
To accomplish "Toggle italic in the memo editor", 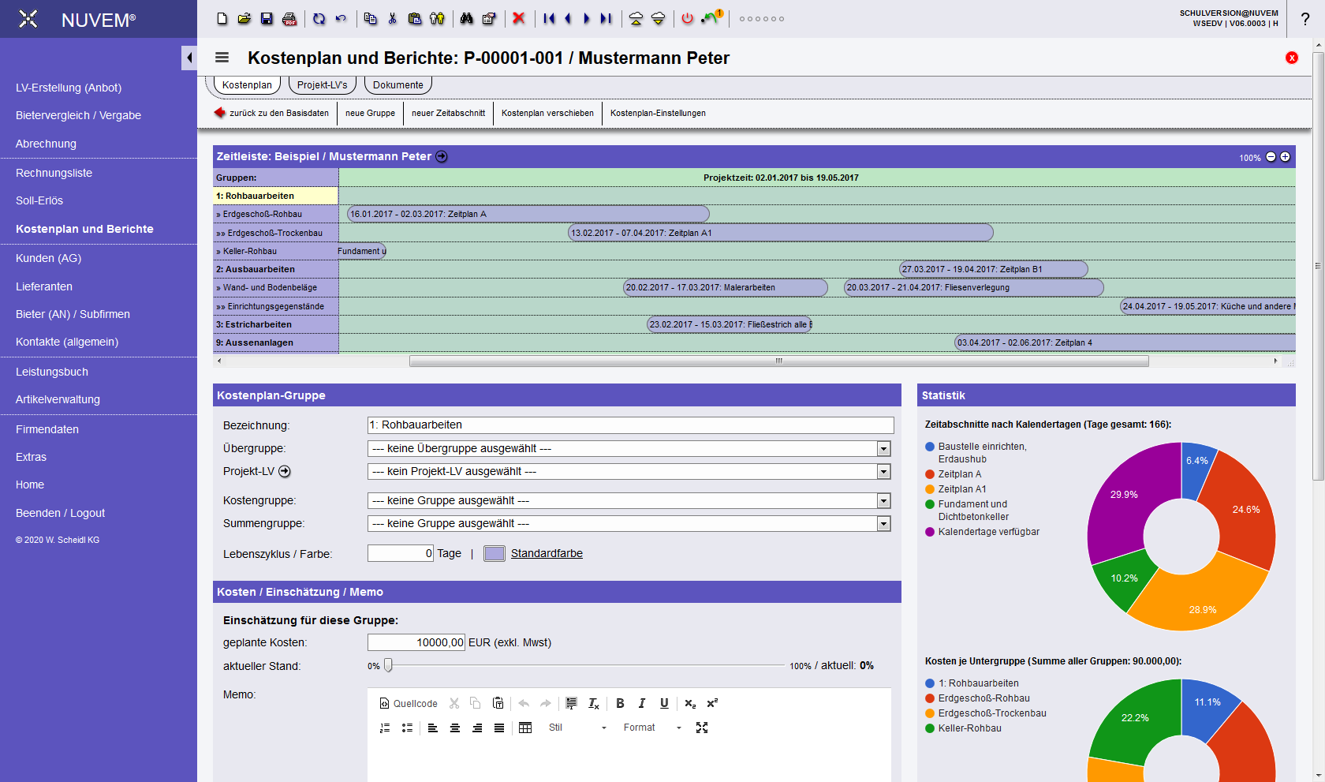I will 642,703.
